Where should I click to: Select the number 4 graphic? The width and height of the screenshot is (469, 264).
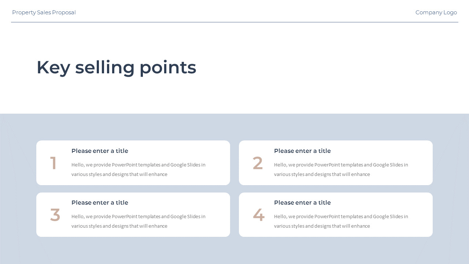258,215
